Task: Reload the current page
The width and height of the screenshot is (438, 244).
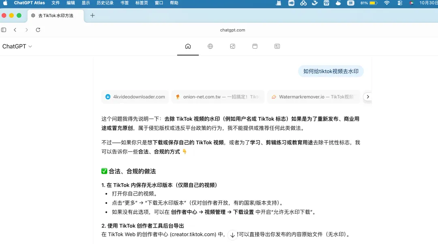Action: pos(38,30)
